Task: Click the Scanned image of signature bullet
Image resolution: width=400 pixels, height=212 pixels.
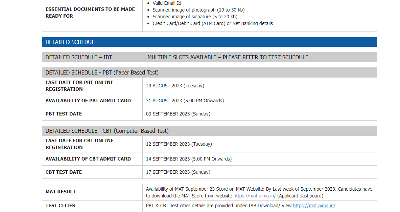Action: [x=195, y=17]
